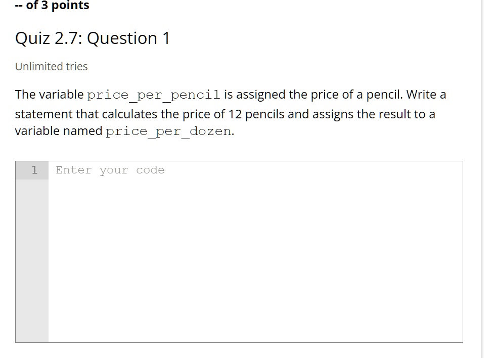492x358 pixels.
Task: Select the price_per_dozen variable name
Action: (167, 131)
